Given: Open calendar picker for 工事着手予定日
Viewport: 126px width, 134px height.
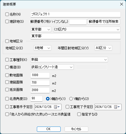Looking at the screenshot, I should (x=57, y=107).
